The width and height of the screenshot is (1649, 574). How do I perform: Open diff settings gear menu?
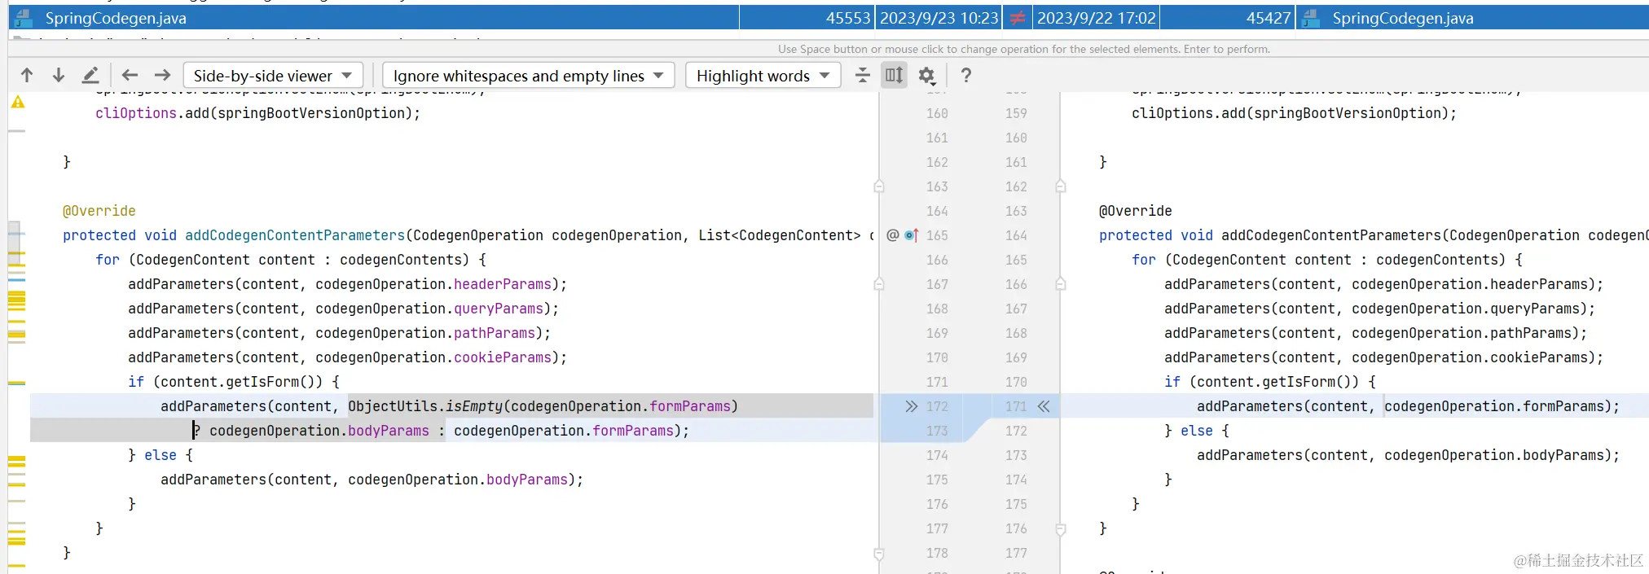tap(927, 76)
